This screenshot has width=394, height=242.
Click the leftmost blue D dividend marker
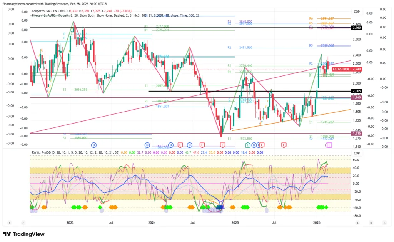pos(93,145)
